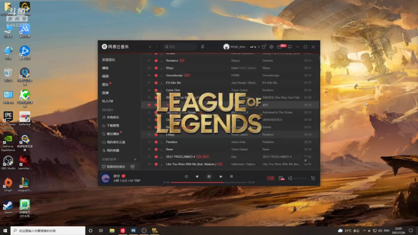Open 下载管理 download manager entry
Image resolution: width=418 pixels, height=235 pixels.
tap(111, 125)
